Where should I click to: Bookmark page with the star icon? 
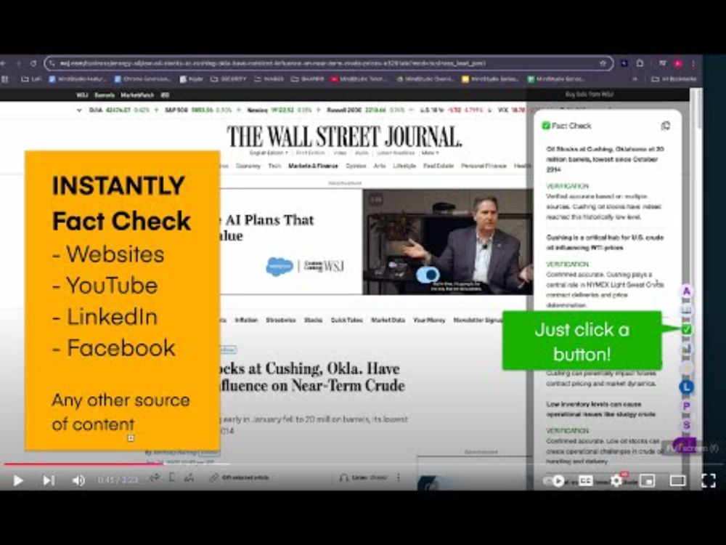[603, 63]
